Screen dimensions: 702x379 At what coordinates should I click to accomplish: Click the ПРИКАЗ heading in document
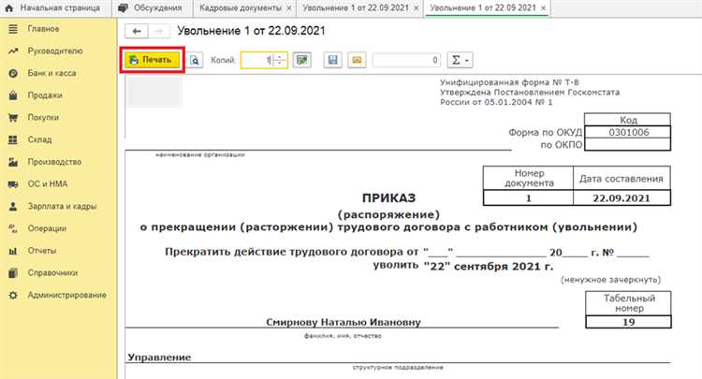388,197
